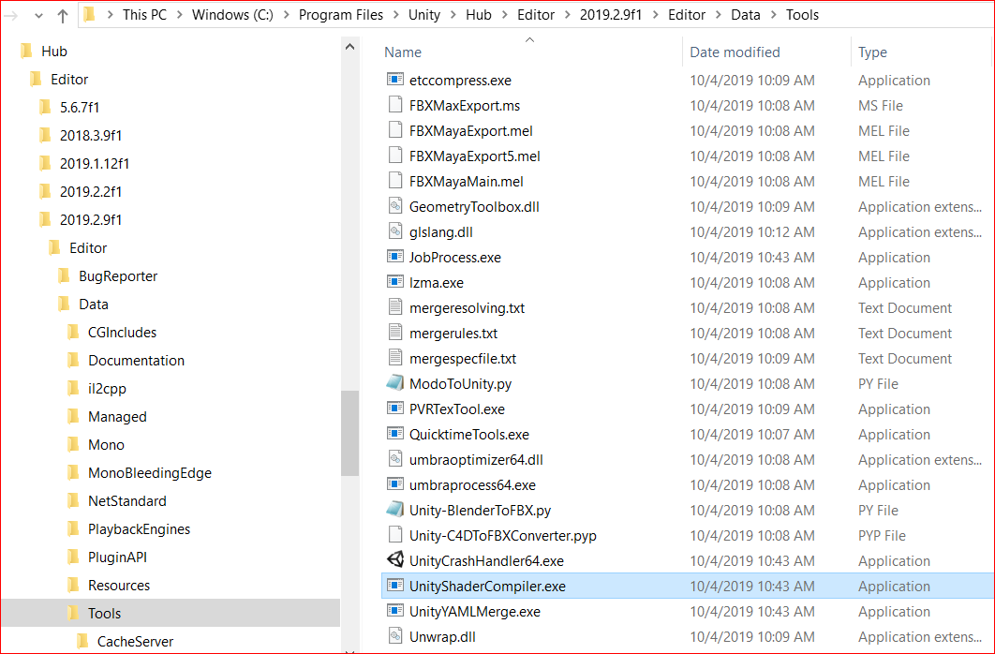
Task: Expand the chevron after Unity in address bar
Action: click(453, 15)
